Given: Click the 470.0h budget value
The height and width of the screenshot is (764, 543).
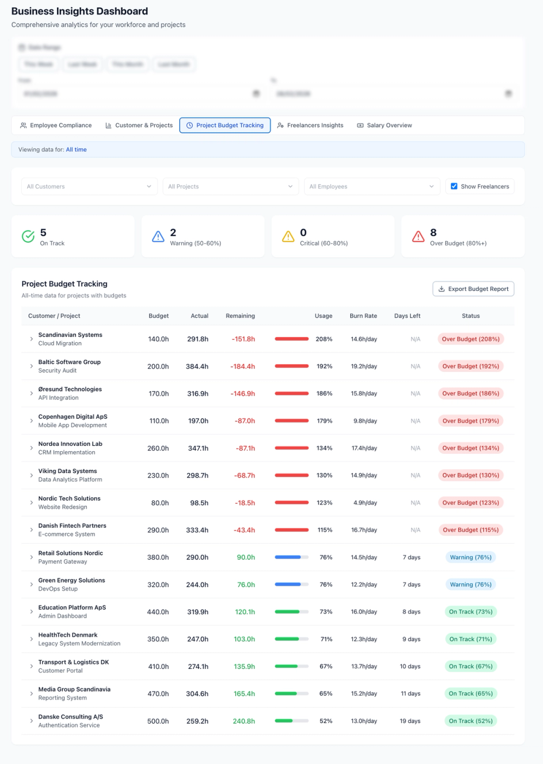Looking at the screenshot, I should pyautogui.click(x=158, y=693).
